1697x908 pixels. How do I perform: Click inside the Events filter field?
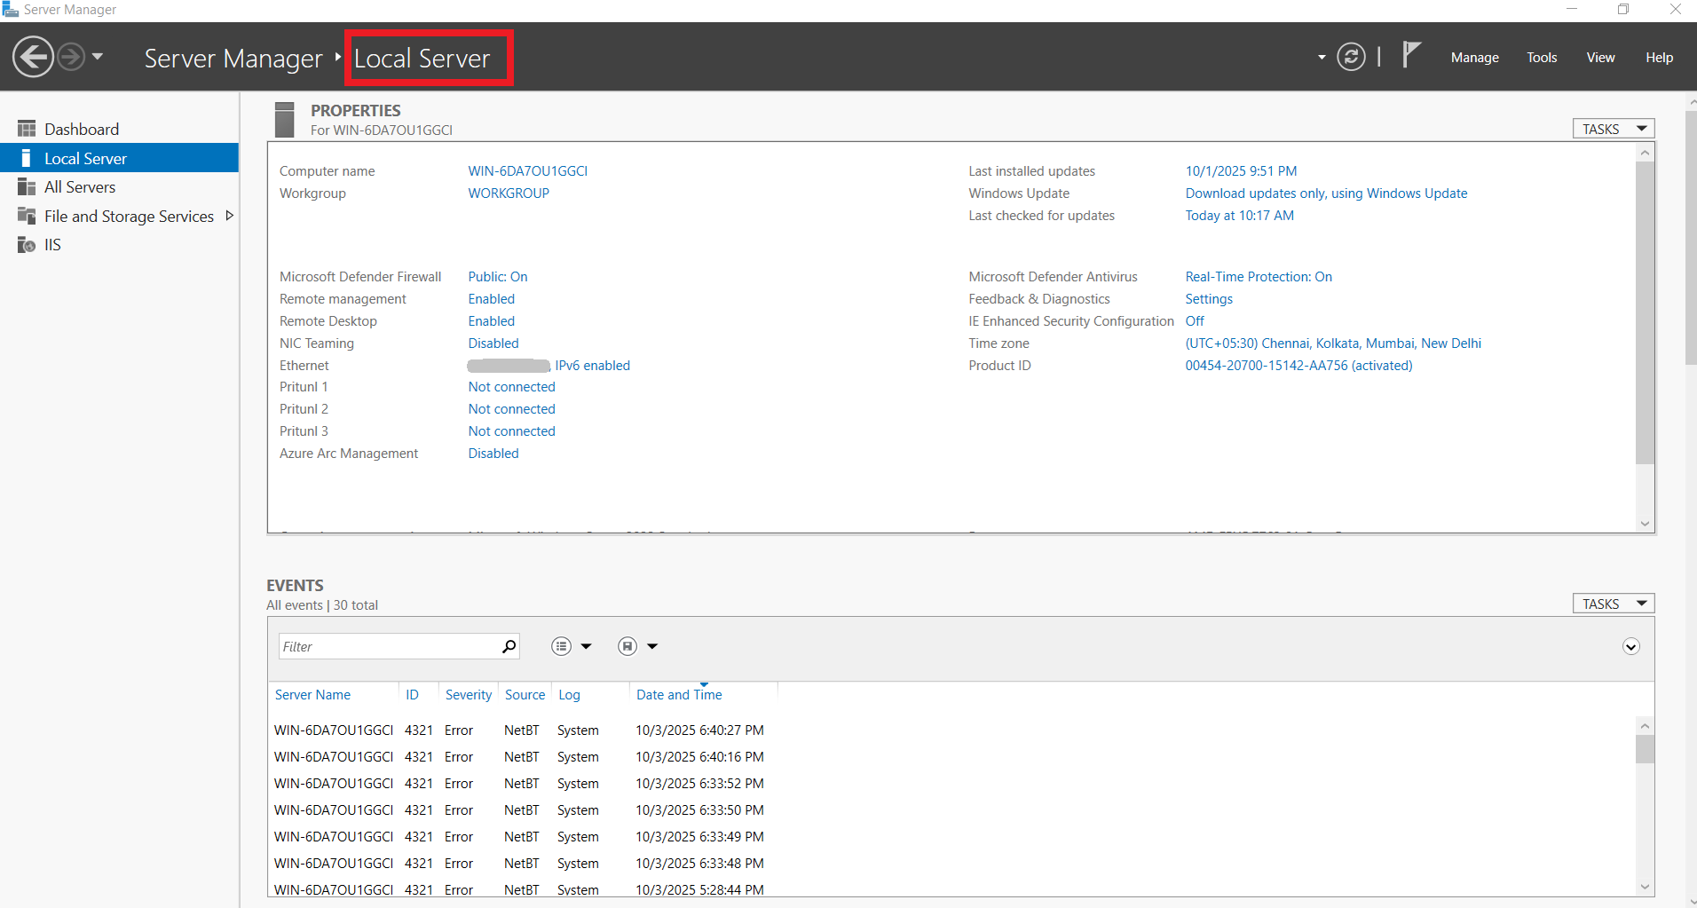click(391, 645)
